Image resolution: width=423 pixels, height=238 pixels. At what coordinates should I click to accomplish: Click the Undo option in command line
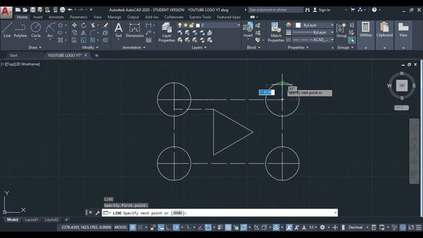click(x=178, y=213)
